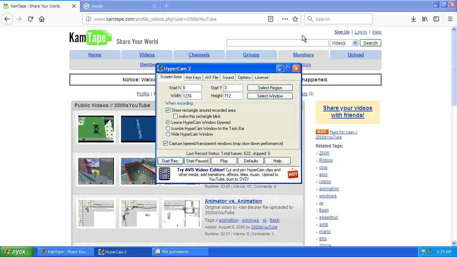
Task: Click the KamTape logo
Action: (x=91, y=38)
